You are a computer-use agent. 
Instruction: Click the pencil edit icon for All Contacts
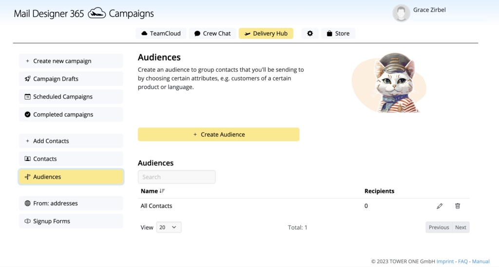point(440,206)
